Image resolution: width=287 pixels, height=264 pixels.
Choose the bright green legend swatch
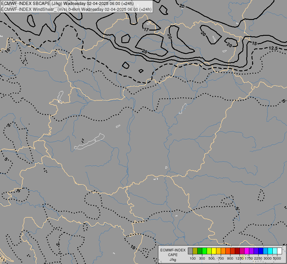pyautogui.click(x=204, y=251)
